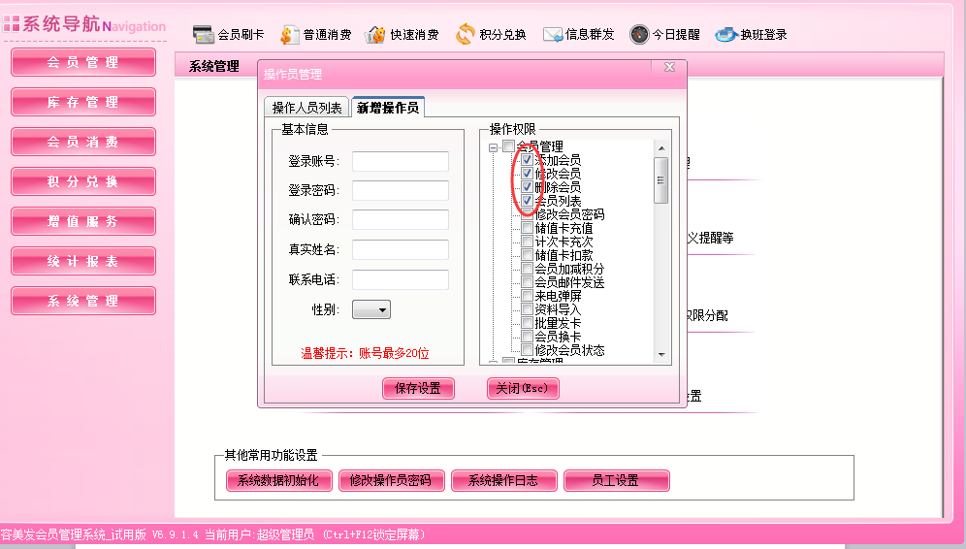This screenshot has width=966, height=549.
Task: Uncheck 修改会员 permission
Action: tap(528, 174)
